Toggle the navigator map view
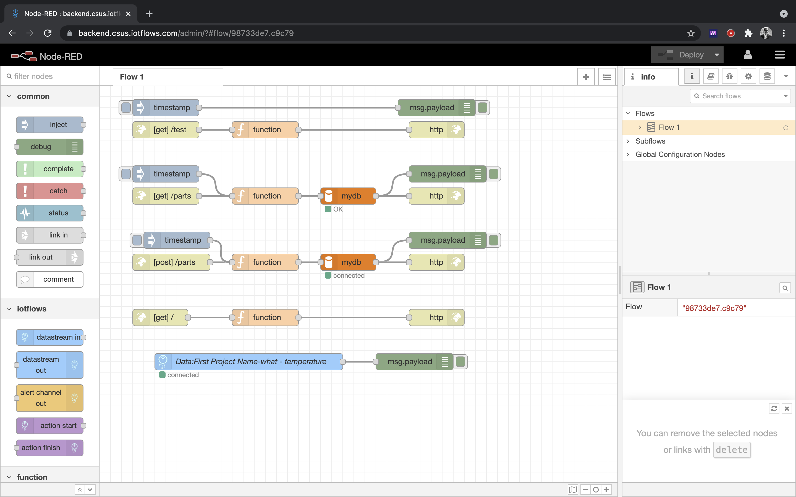Screen dimensions: 796x497 click(x=573, y=490)
